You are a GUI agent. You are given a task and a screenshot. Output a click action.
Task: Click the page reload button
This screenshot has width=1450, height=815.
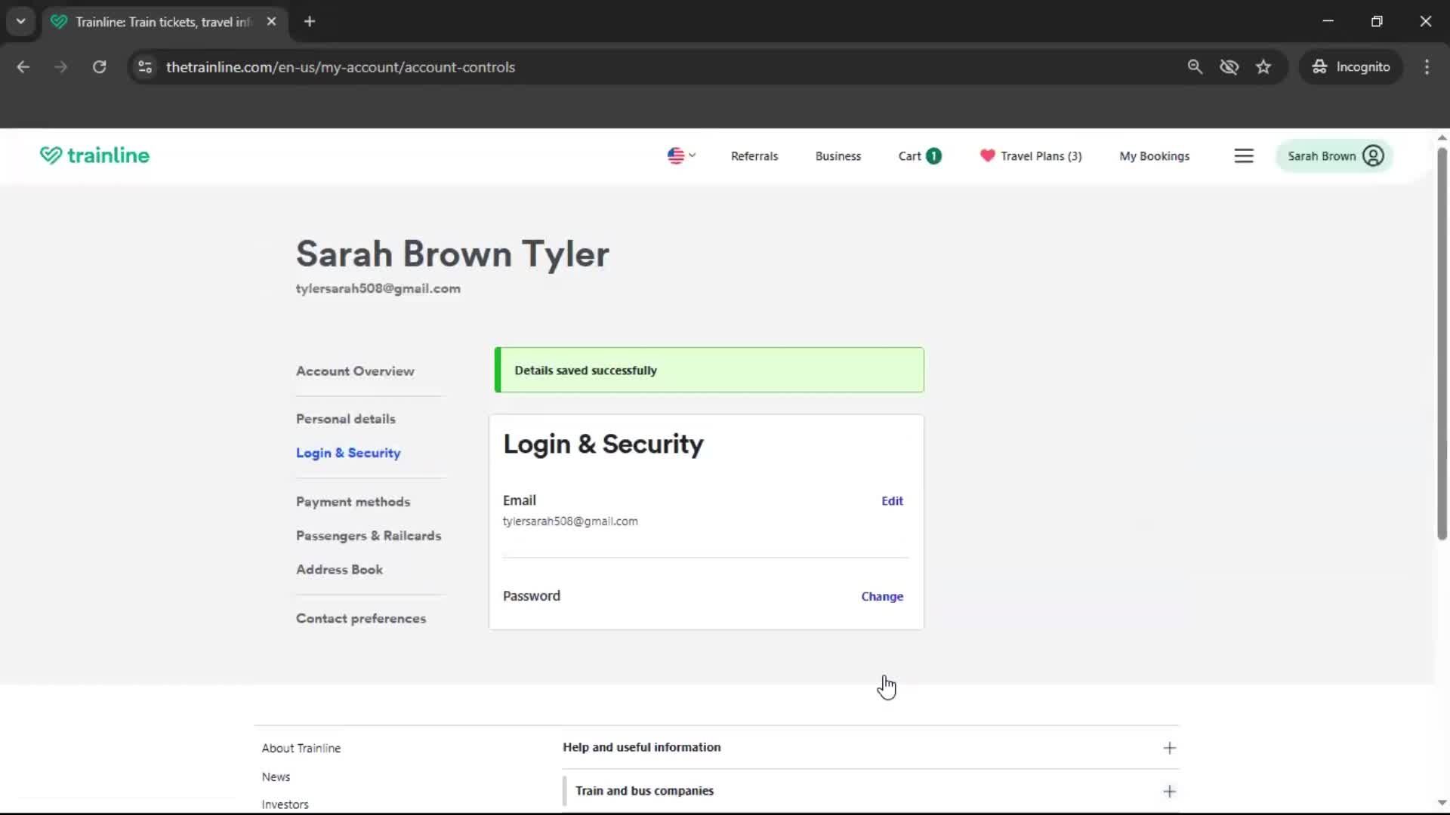pos(99,66)
